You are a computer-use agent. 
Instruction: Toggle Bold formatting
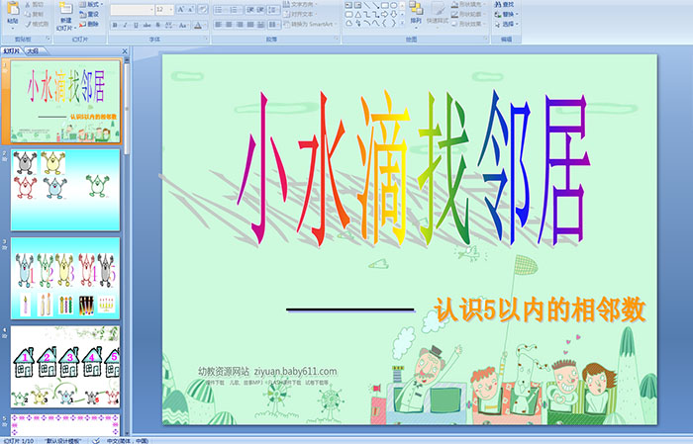click(x=114, y=25)
